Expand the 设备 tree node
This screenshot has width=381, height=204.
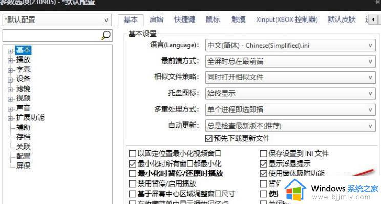[x=10, y=80]
